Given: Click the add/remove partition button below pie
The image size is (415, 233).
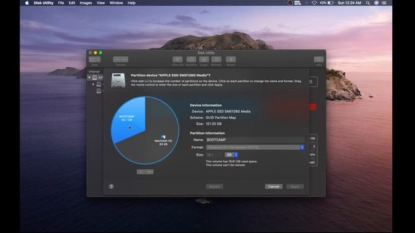Looking at the screenshot, I should pyautogui.click(x=145, y=172).
